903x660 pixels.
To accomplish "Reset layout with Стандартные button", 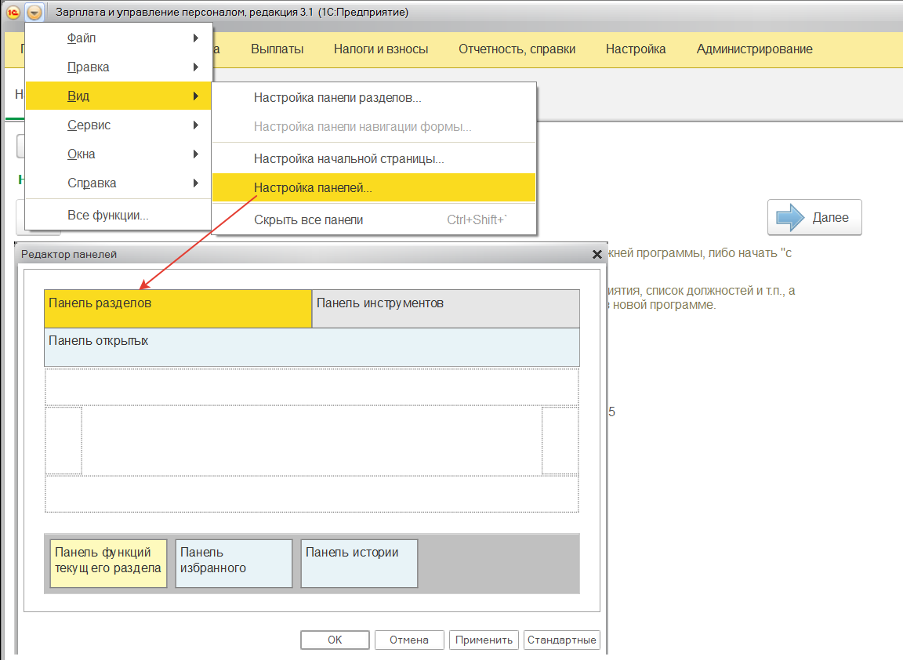I will 561,640.
